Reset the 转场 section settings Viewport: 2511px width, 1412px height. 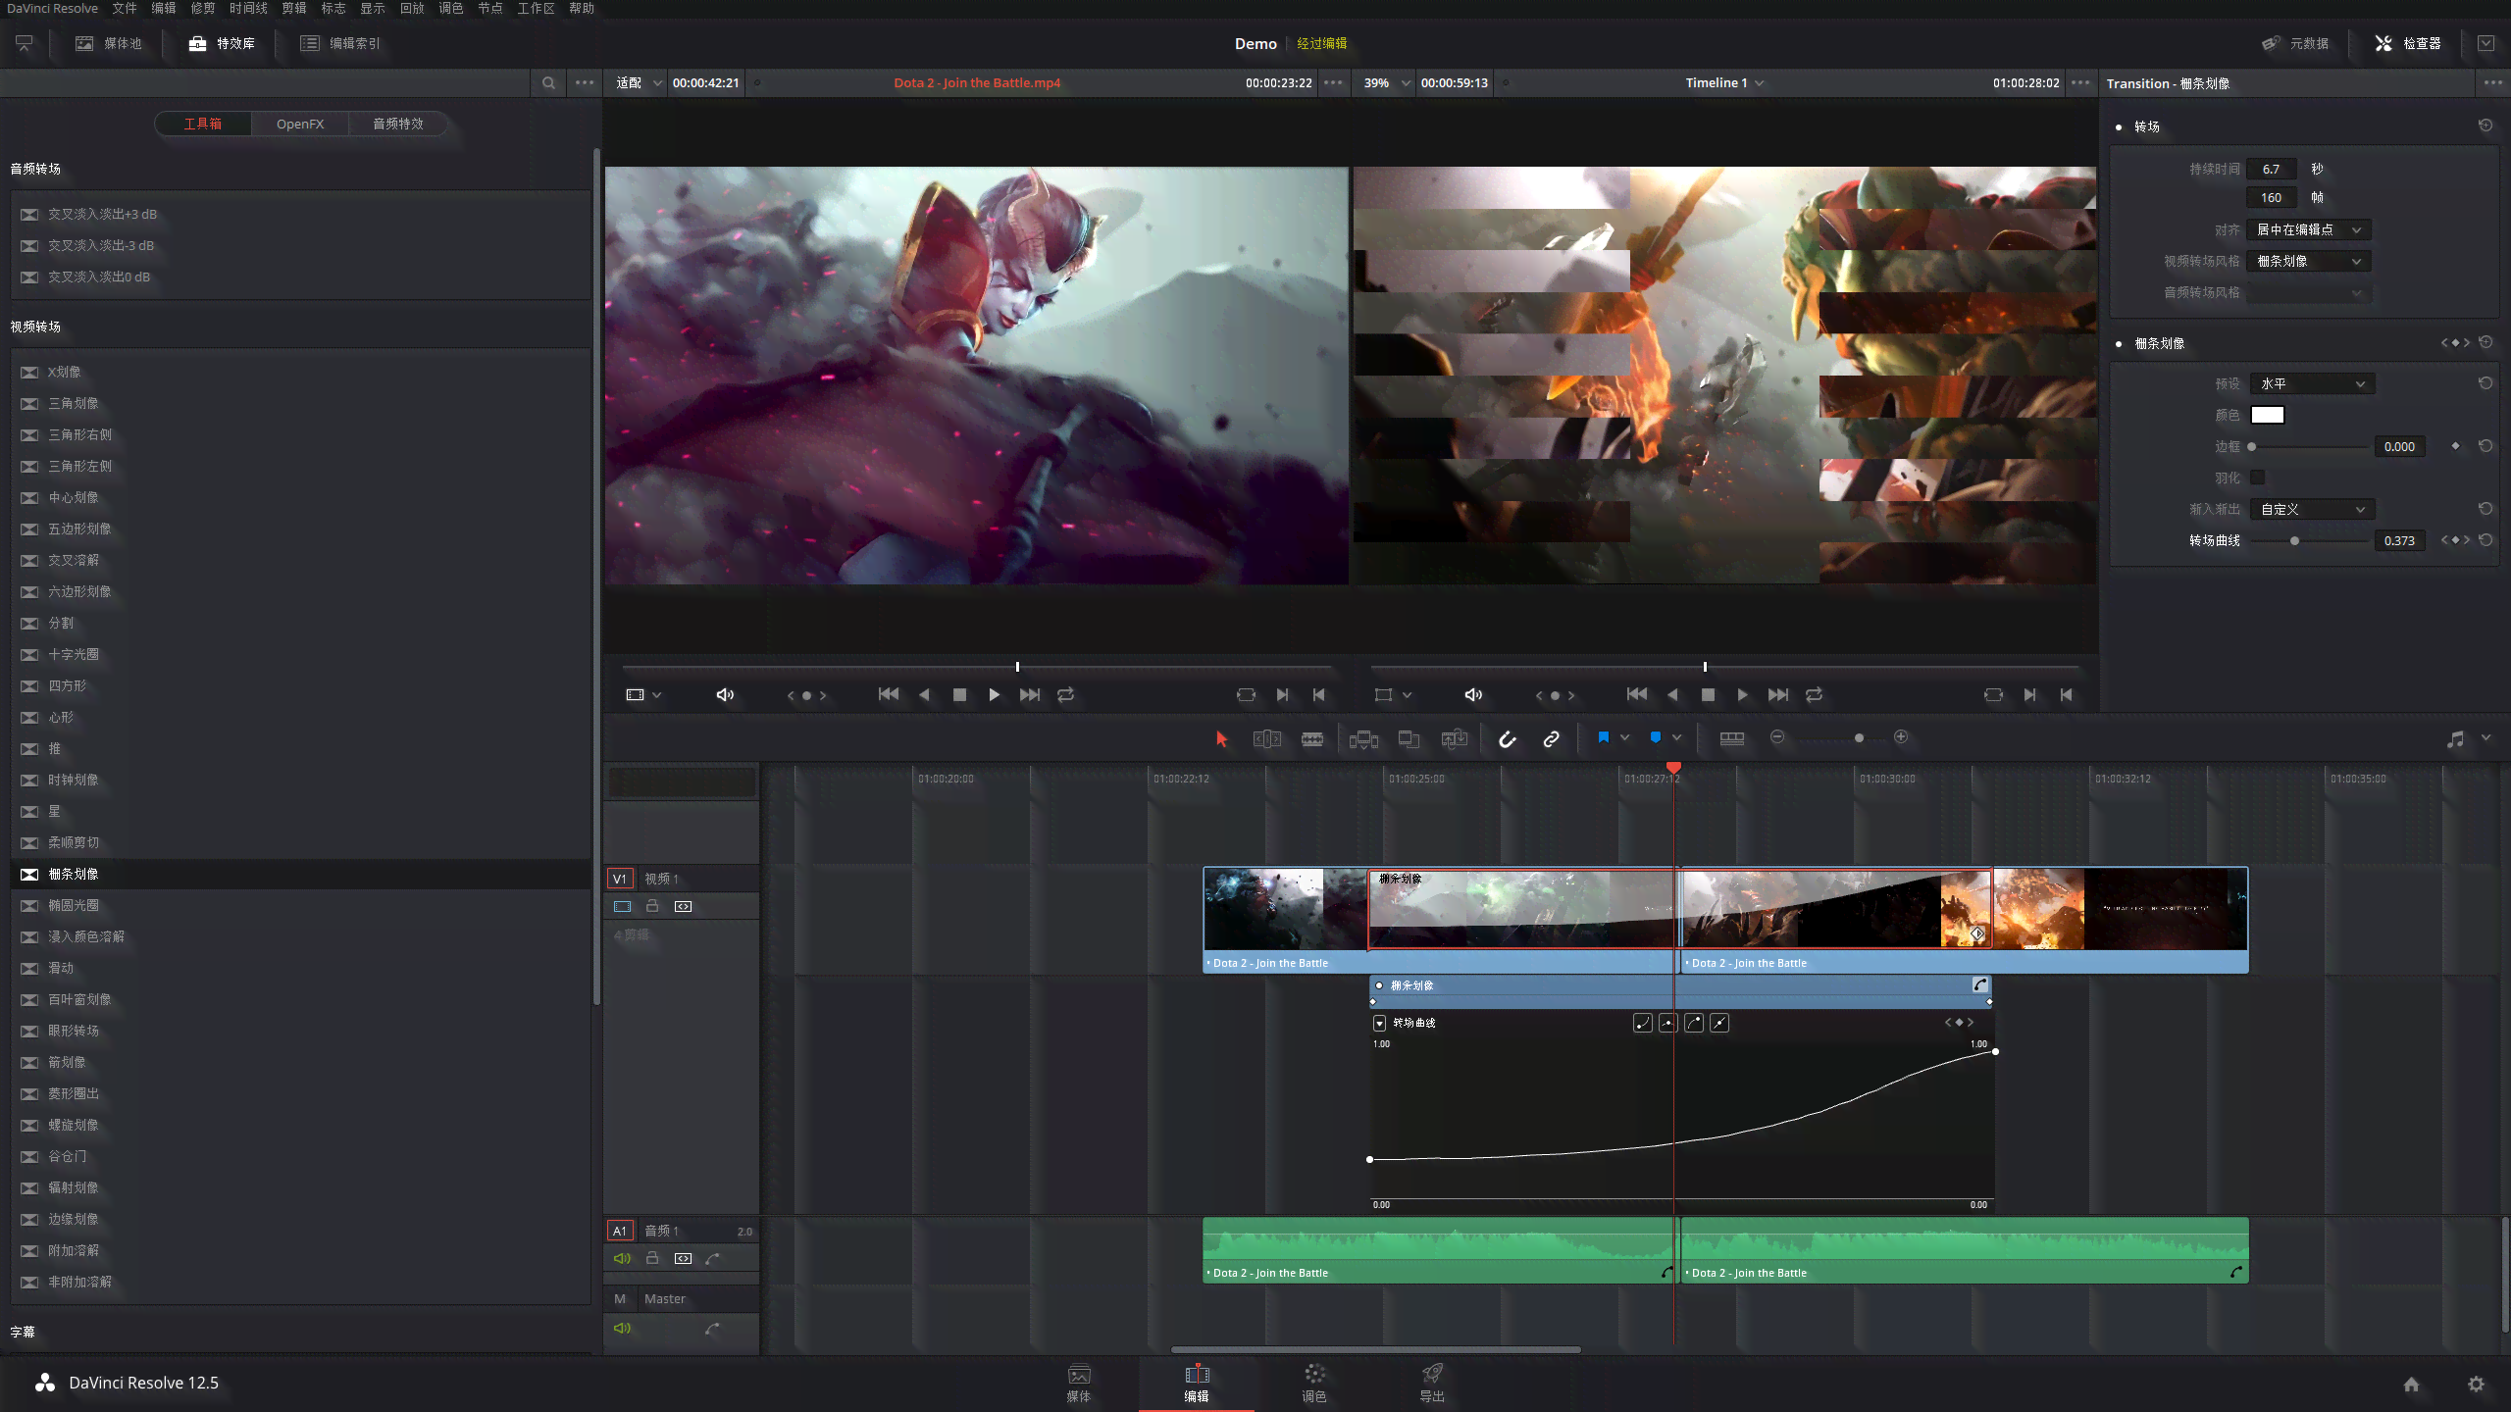coord(2485,126)
